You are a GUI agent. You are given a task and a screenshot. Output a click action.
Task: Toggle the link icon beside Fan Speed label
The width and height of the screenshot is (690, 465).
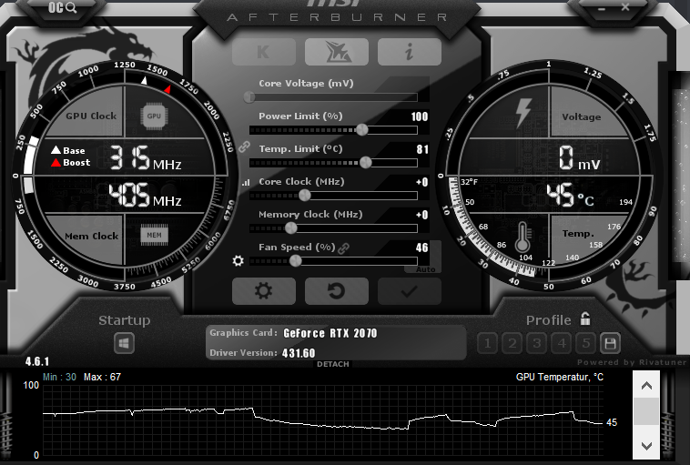pos(344,248)
